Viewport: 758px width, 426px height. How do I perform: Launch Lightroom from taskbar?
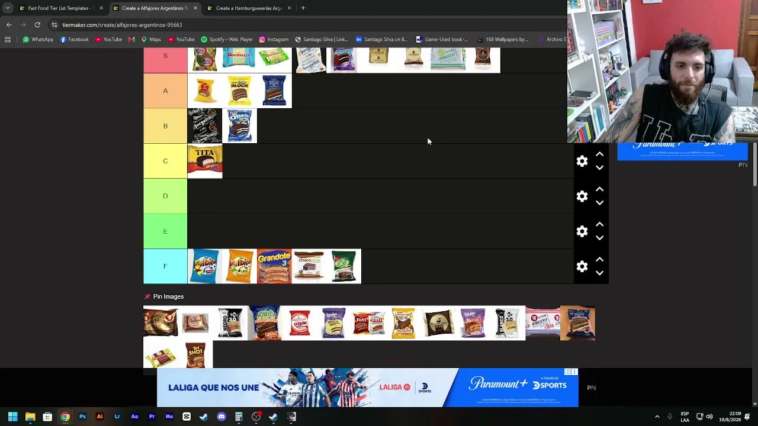click(117, 417)
